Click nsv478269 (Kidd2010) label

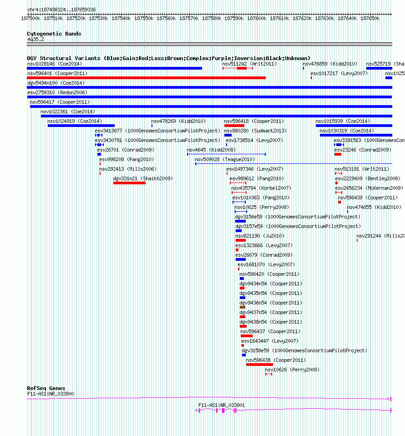pyautogui.click(x=178, y=121)
